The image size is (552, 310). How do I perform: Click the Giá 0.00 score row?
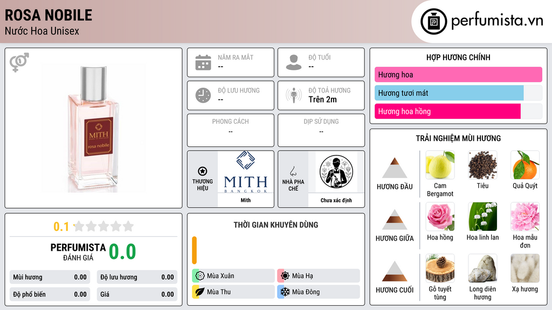tap(137, 294)
